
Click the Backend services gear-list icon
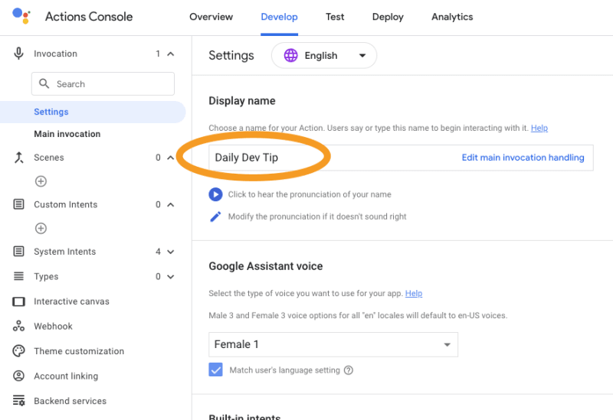(x=18, y=401)
